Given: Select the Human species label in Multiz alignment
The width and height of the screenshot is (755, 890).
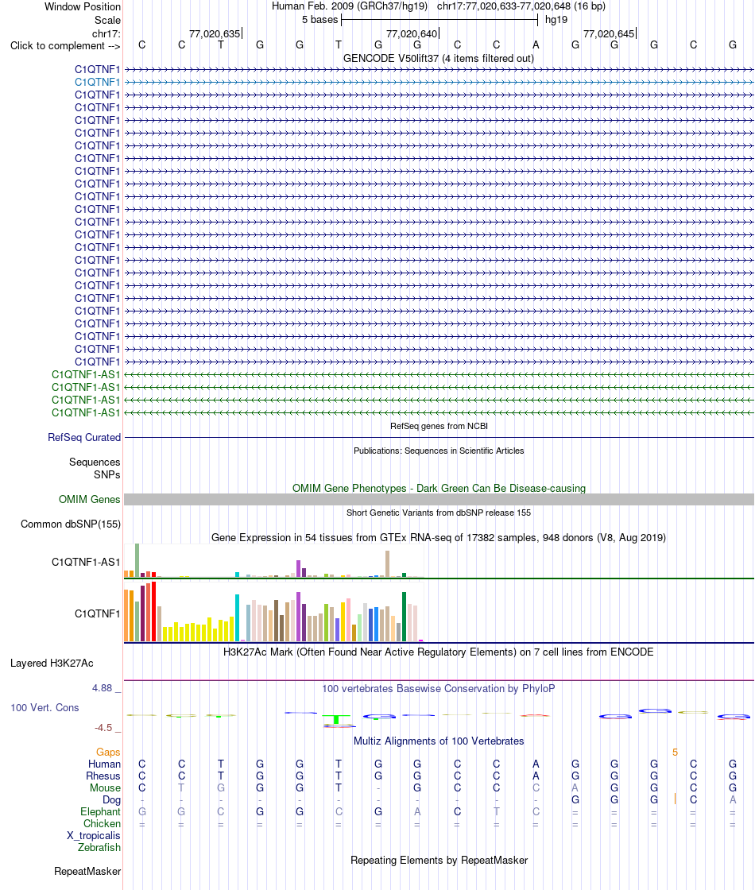Looking at the screenshot, I should pos(104,764).
